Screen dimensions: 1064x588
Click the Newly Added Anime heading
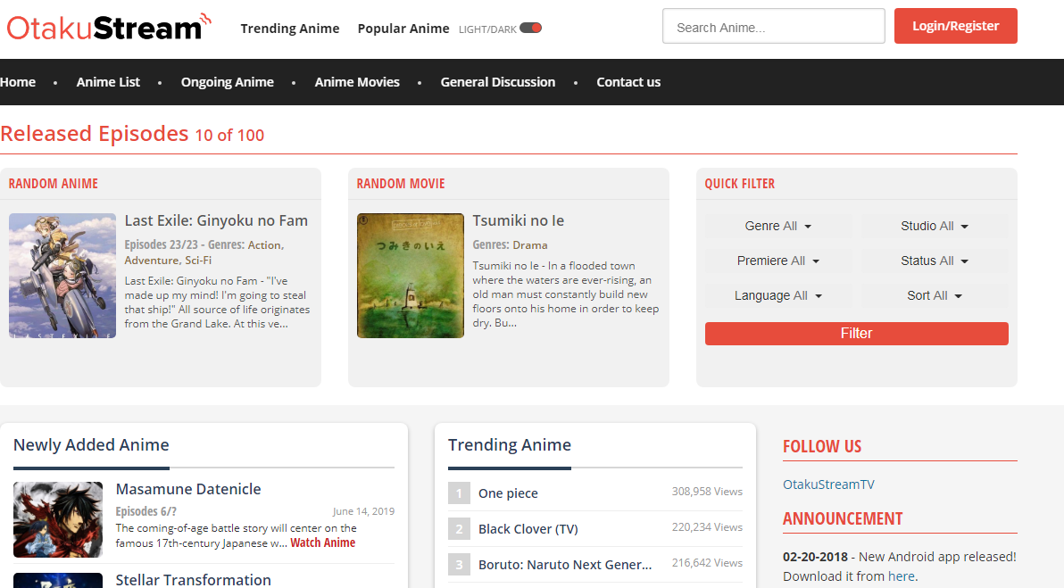click(x=91, y=445)
